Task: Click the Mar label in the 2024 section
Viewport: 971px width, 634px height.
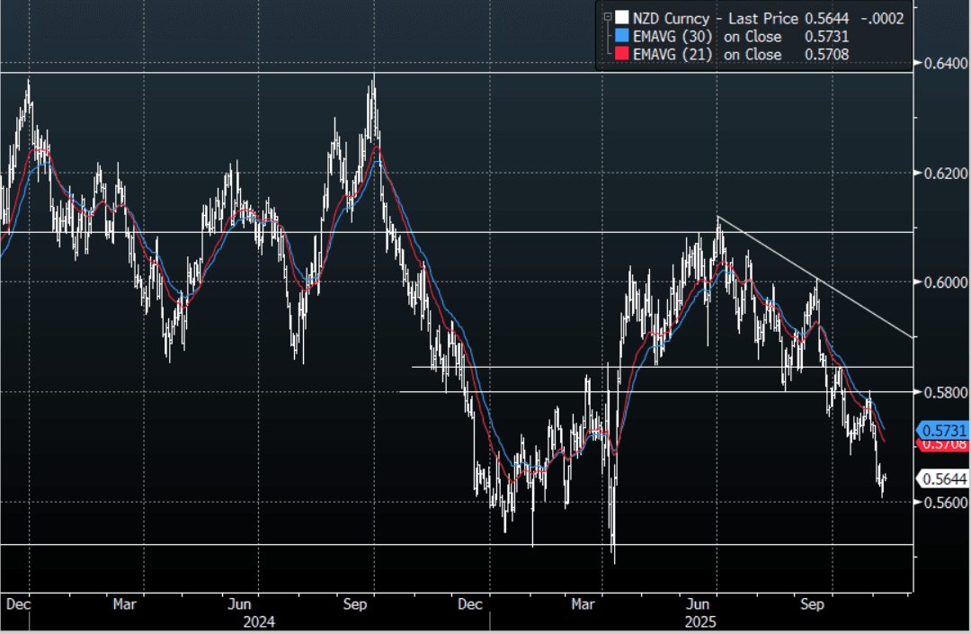Action: 124,603
